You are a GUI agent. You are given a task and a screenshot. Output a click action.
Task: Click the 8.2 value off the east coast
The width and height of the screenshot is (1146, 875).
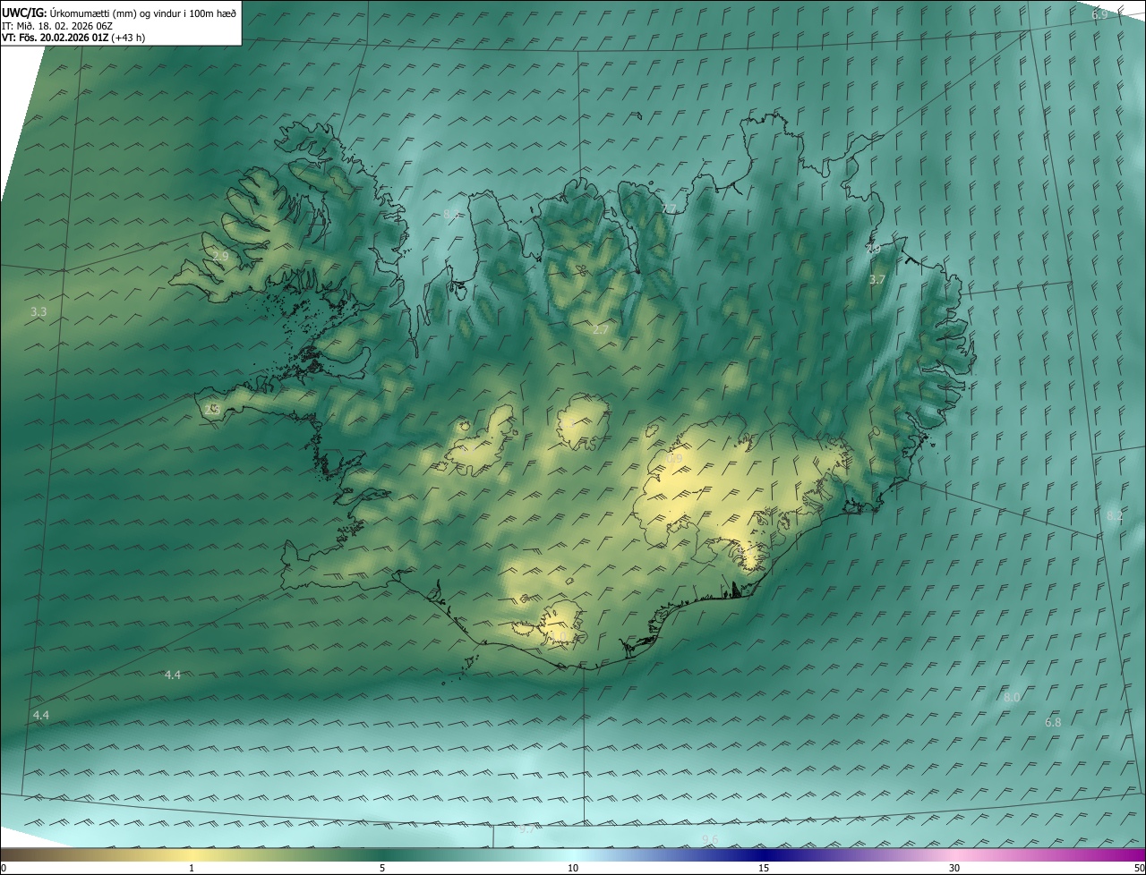1115,516
